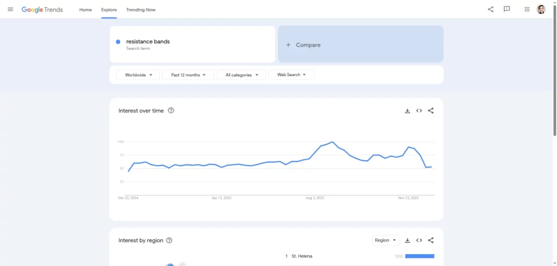The width and height of the screenshot is (557, 266).
Task: Click the blue dot beside resistance bands
Action: (x=118, y=42)
